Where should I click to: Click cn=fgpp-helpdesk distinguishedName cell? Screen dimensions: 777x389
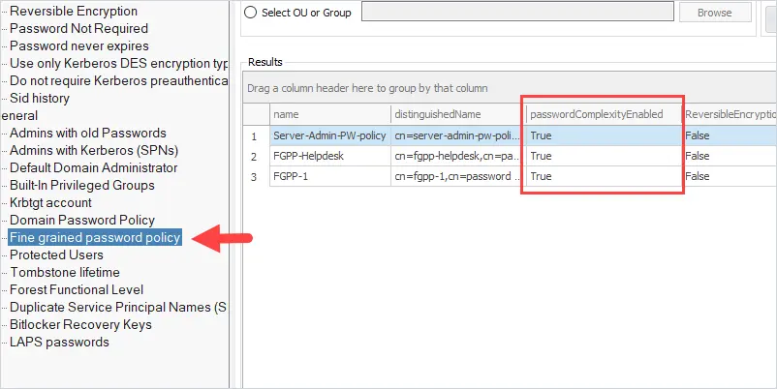pyautogui.click(x=458, y=156)
